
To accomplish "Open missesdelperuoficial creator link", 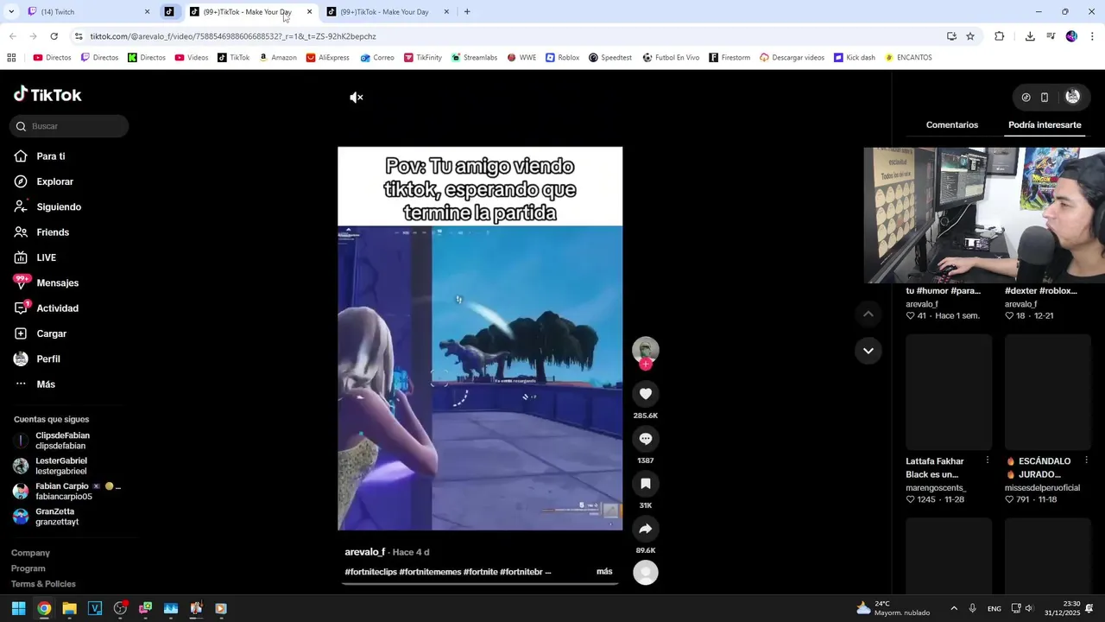I will coord(1042,488).
